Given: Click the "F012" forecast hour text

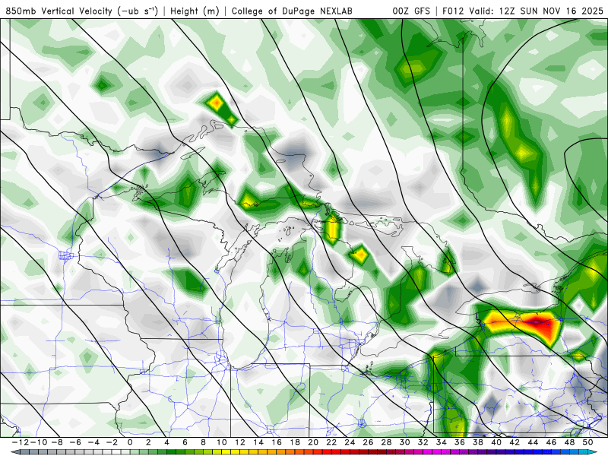Looking at the screenshot, I should click(454, 11).
